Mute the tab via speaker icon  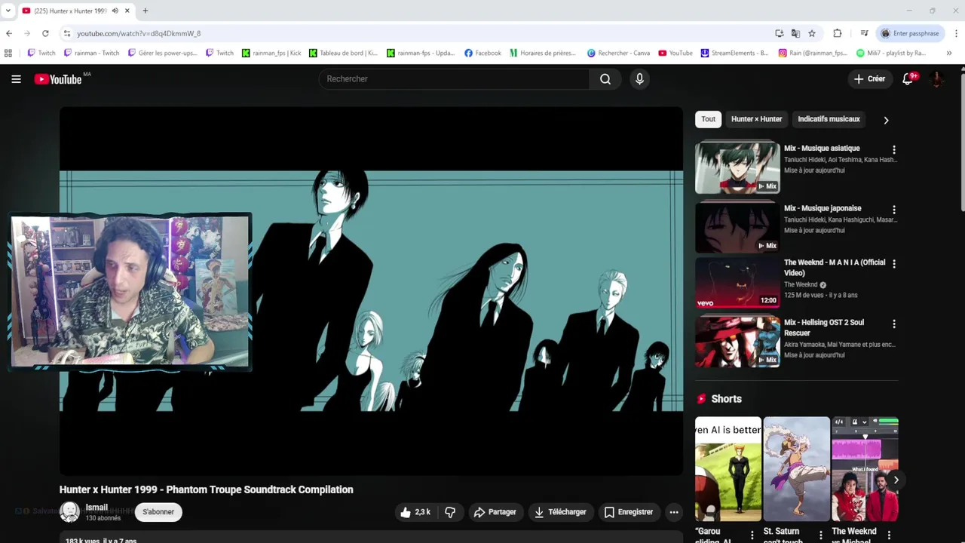pos(115,11)
